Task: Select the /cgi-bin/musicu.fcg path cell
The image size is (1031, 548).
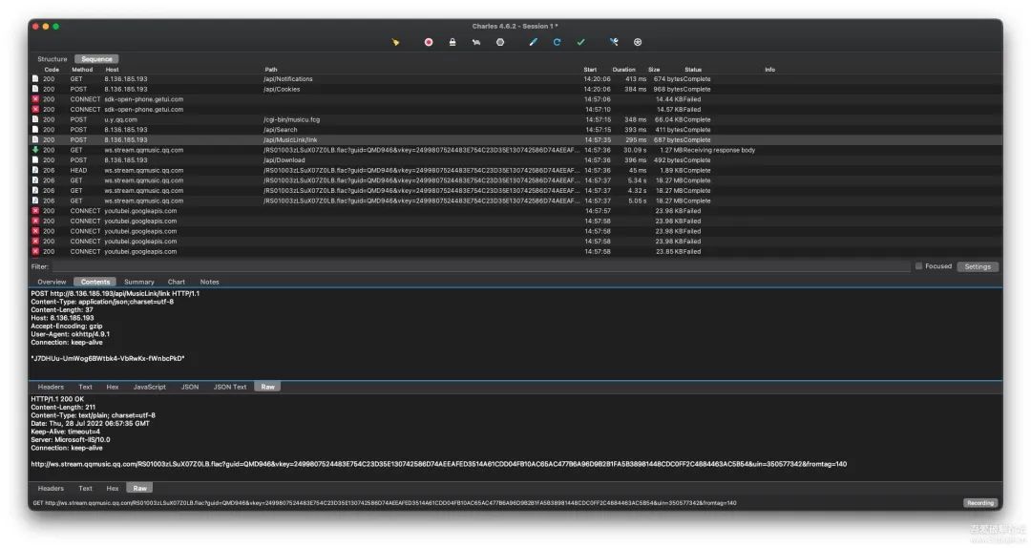Action: tap(291, 119)
